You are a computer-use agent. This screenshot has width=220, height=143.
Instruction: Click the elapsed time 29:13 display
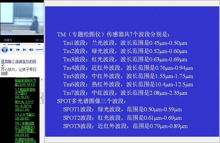point(39,40)
